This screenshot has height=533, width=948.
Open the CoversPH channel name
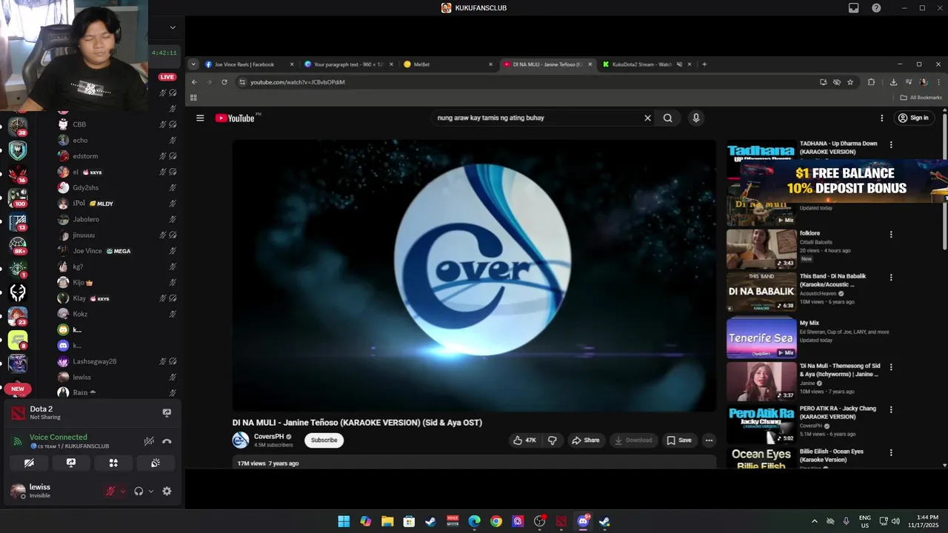point(269,437)
